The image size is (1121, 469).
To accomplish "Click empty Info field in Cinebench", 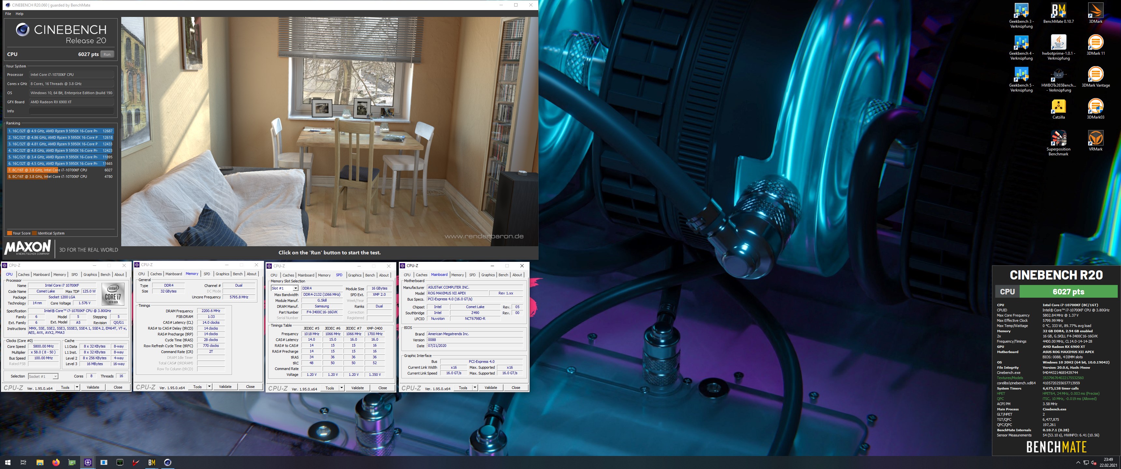I will click(x=71, y=111).
